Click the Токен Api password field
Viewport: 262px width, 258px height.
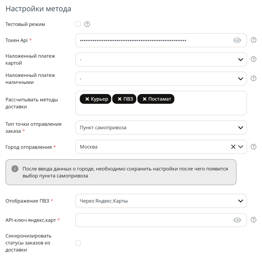coord(161,40)
